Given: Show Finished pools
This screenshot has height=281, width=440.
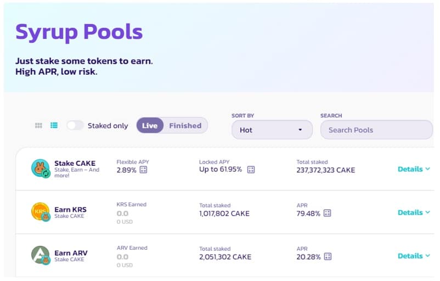Looking at the screenshot, I should point(185,126).
